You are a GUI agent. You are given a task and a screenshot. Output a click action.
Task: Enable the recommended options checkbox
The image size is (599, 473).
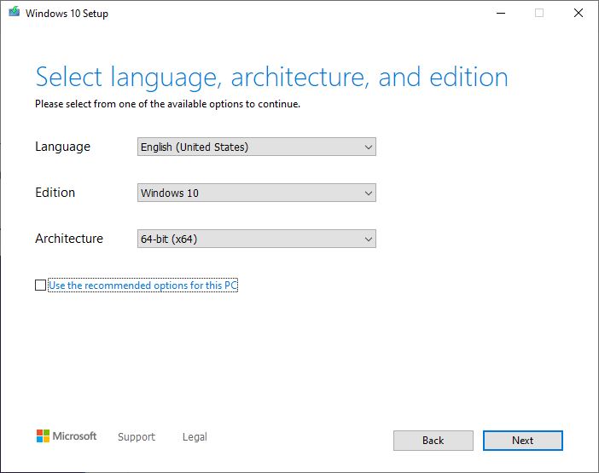(x=40, y=286)
